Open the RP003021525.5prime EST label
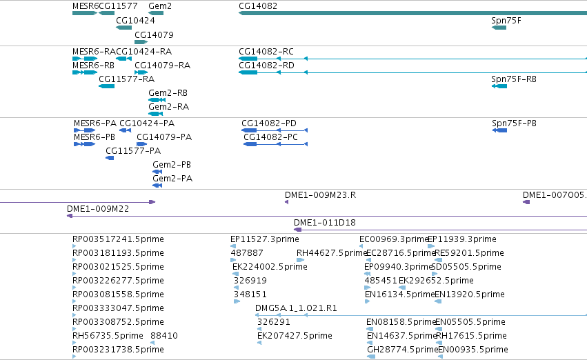Image resolution: width=587 pixels, height=360 pixels. [118, 267]
